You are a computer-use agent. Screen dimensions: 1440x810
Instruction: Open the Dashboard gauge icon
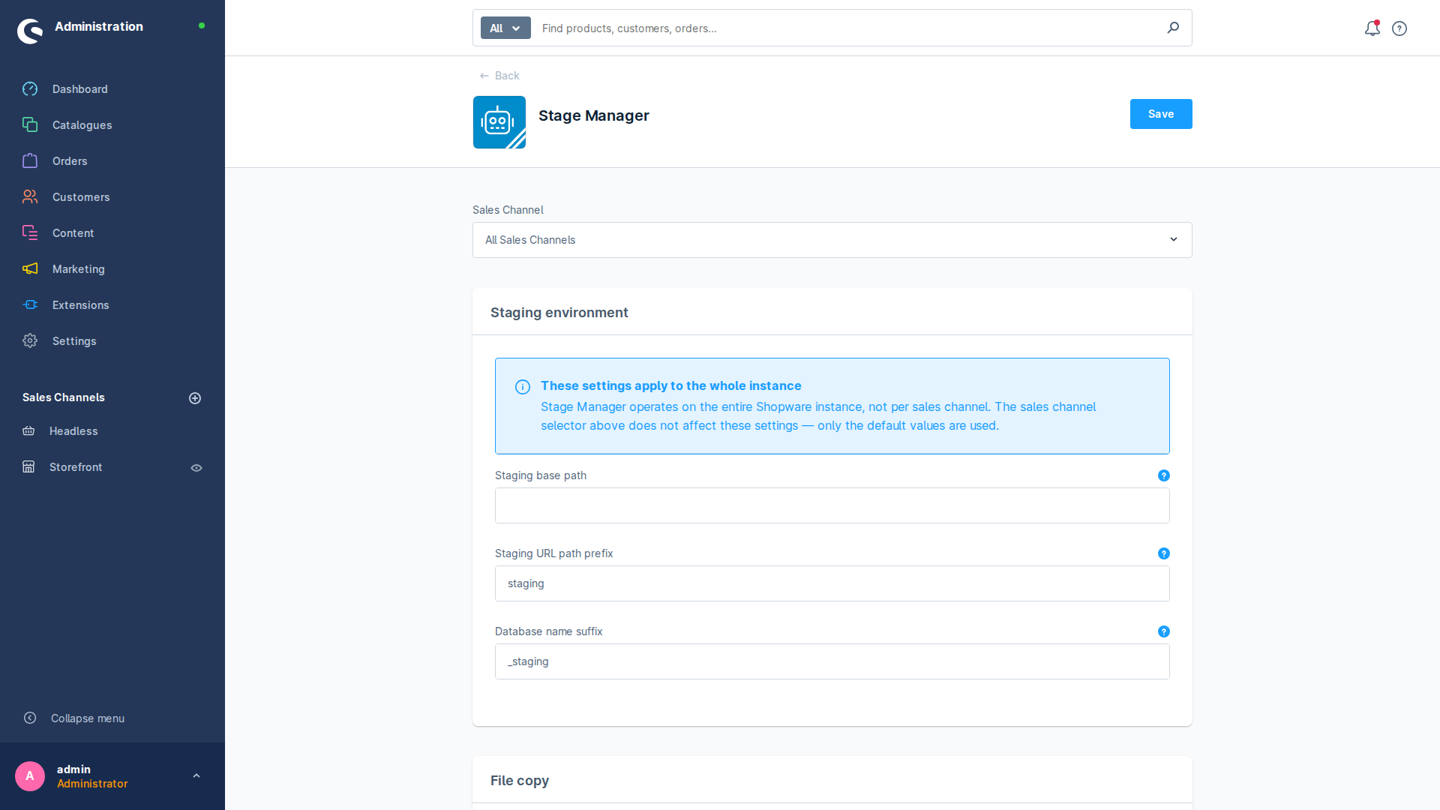click(30, 89)
